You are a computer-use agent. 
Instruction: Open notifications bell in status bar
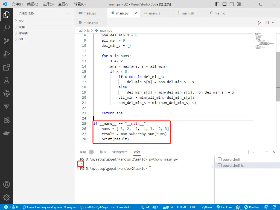(274, 207)
